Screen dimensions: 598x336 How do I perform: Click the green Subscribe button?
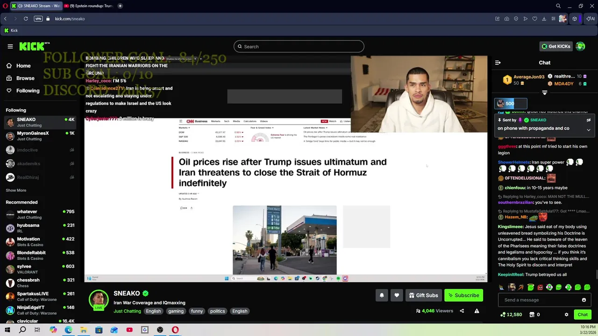click(x=463, y=295)
